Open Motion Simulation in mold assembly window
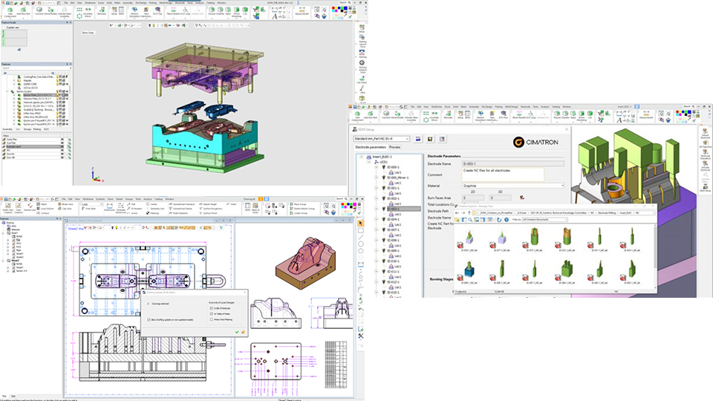This screenshot has width=713, height=401. (x=134, y=12)
